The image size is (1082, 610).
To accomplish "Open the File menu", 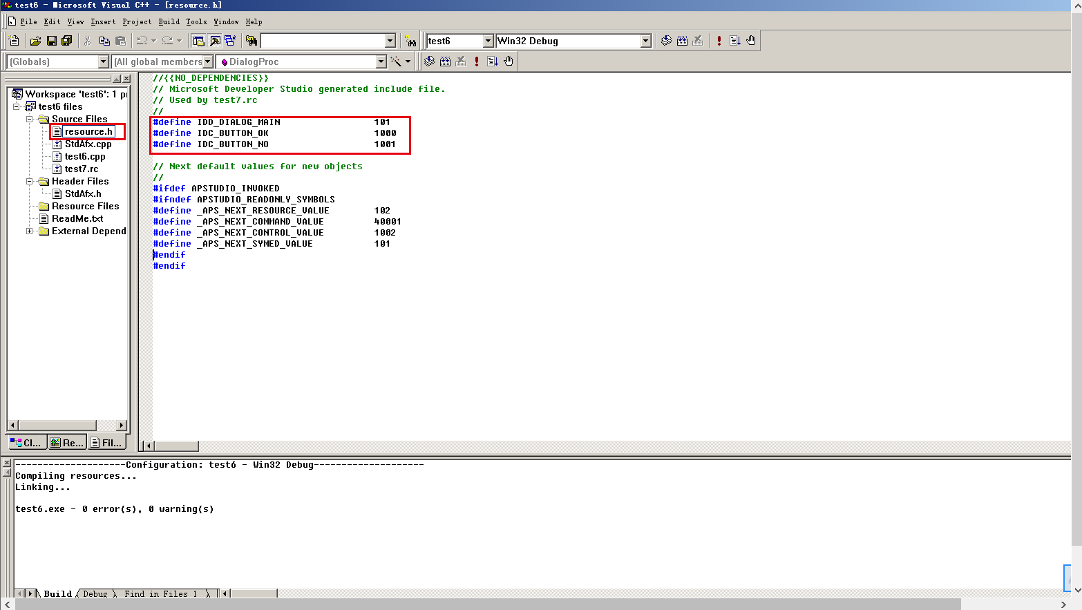I will coord(29,21).
